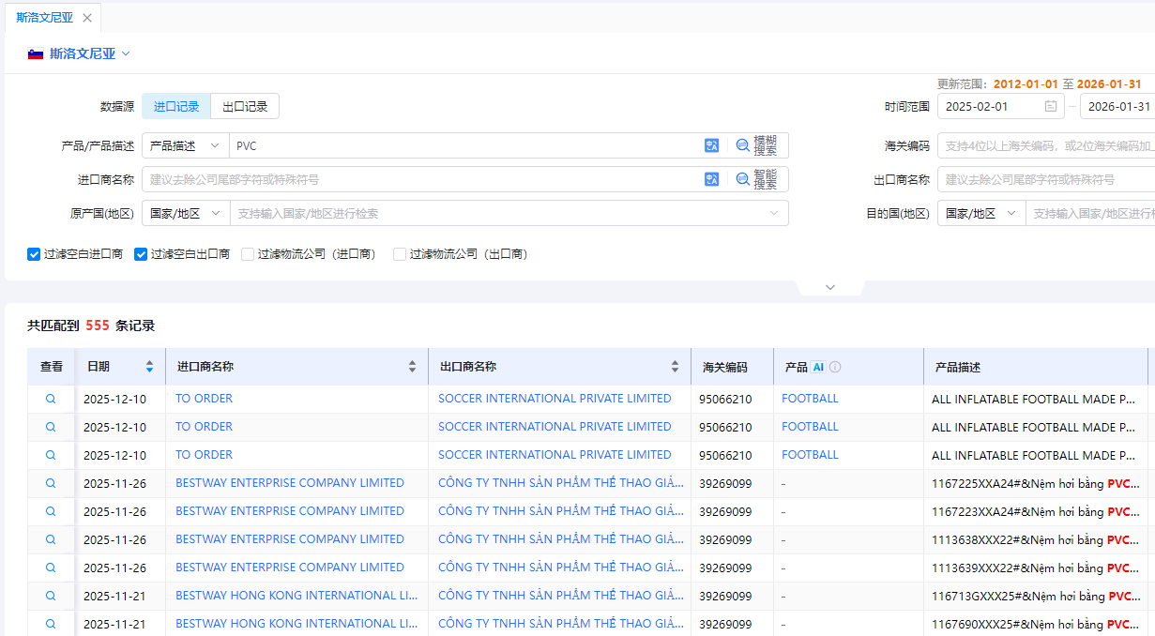Open calendar icon in start date field
The height and width of the screenshot is (636, 1155).
point(1051,107)
